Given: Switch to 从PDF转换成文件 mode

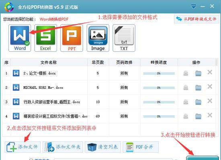Looking at the screenshot, I should point(196,19).
